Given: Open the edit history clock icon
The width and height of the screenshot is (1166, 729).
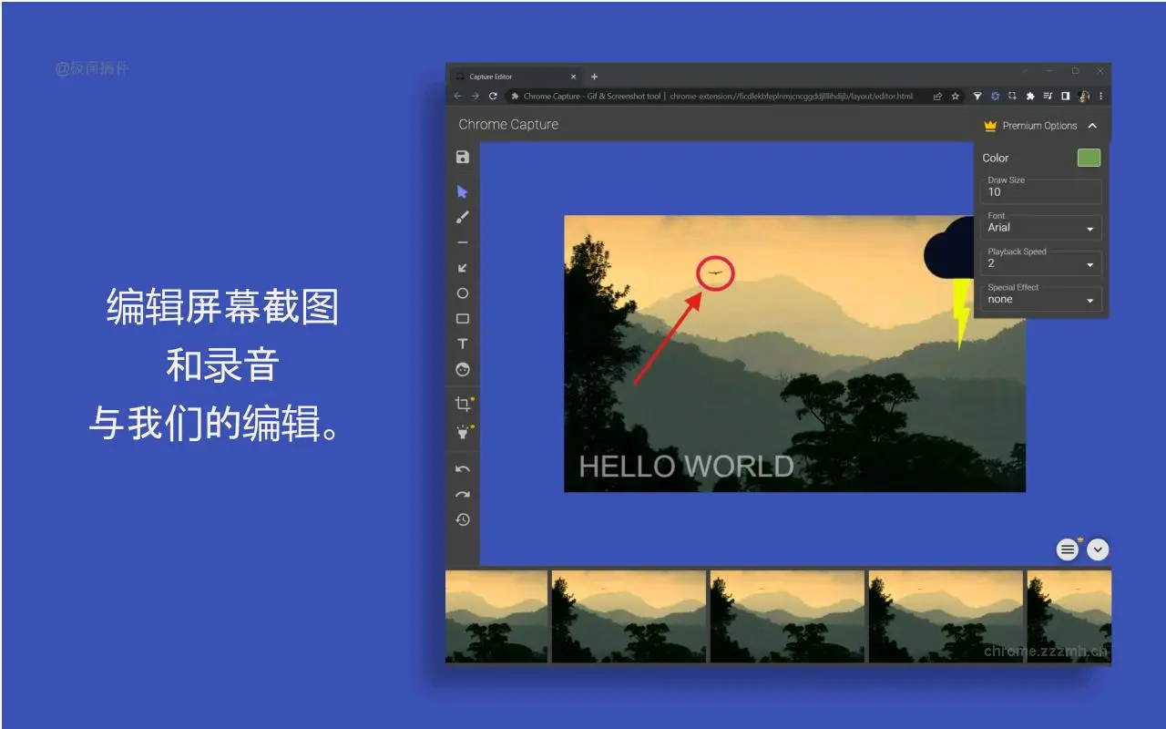Looking at the screenshot, I should [x=463, y=519].
